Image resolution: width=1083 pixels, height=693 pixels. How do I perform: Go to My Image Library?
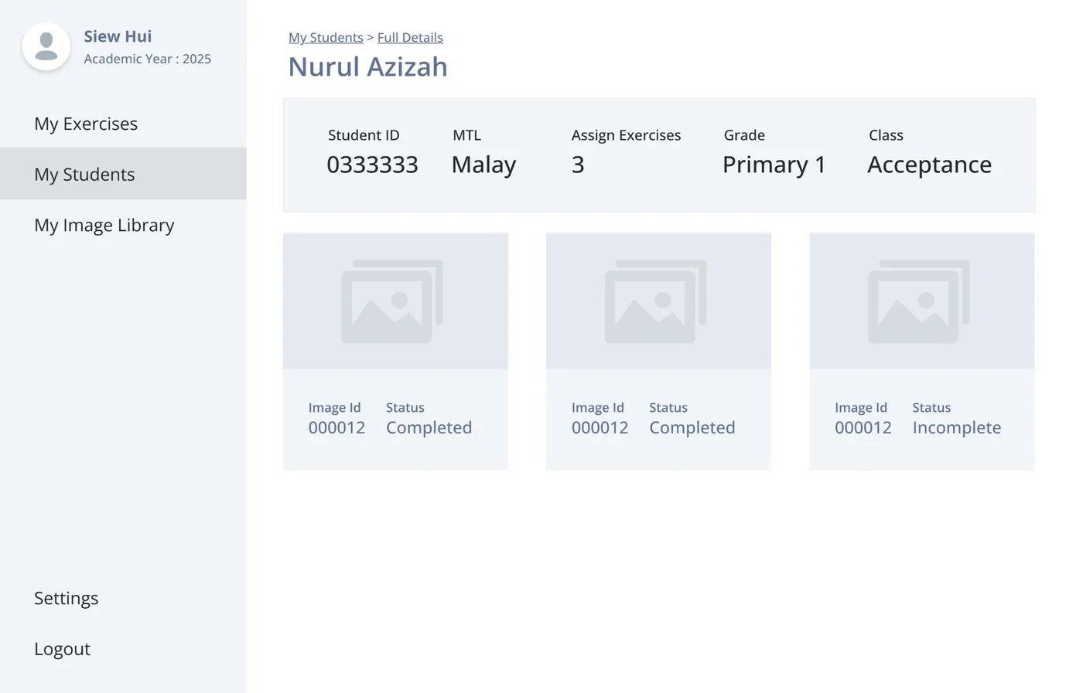pyautogui.click(x=104, y=225)
